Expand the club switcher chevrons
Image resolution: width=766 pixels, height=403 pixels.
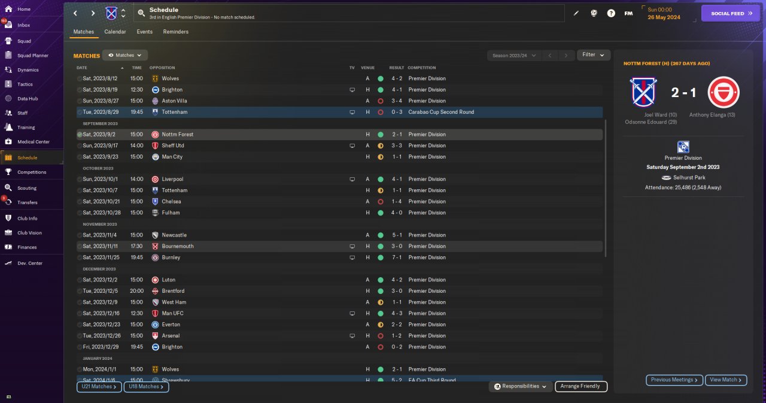pos(123,13)
